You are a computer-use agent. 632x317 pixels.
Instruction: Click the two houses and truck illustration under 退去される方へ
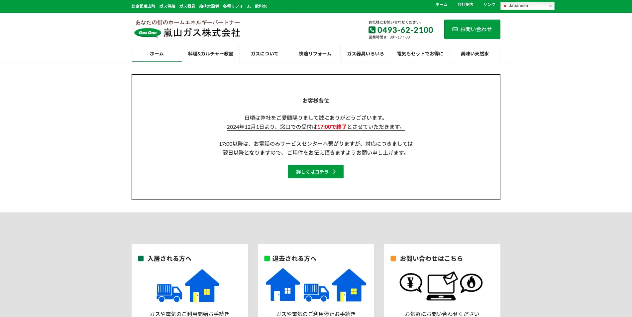coord(316,285)
